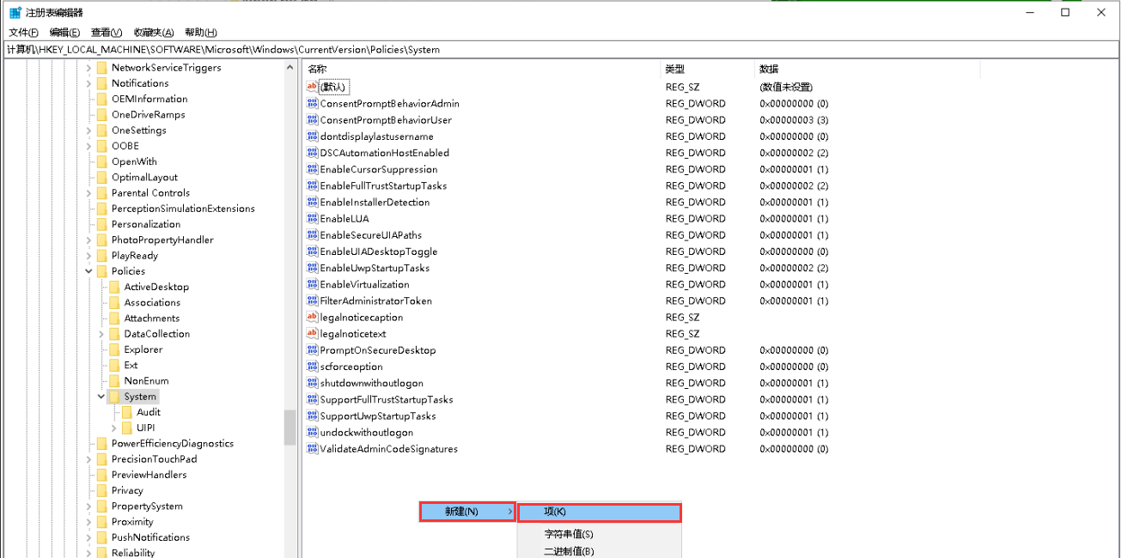Click the tree pane vertical scrollbar
The width and height of the screenshot is (1122, 558).
click(x=290, y=427)
